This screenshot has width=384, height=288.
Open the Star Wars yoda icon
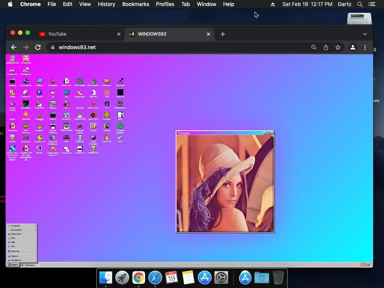coord(26,128)
